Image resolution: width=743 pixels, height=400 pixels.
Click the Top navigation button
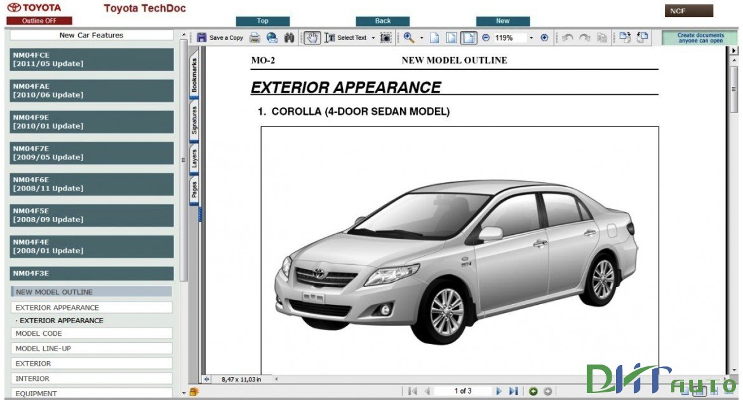click(x=262, y=21)
